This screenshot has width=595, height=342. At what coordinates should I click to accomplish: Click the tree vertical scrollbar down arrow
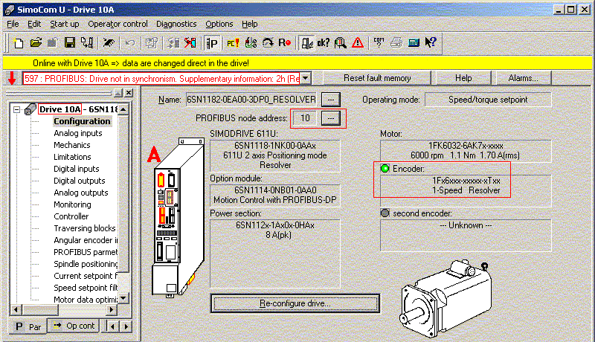point(123,298)
